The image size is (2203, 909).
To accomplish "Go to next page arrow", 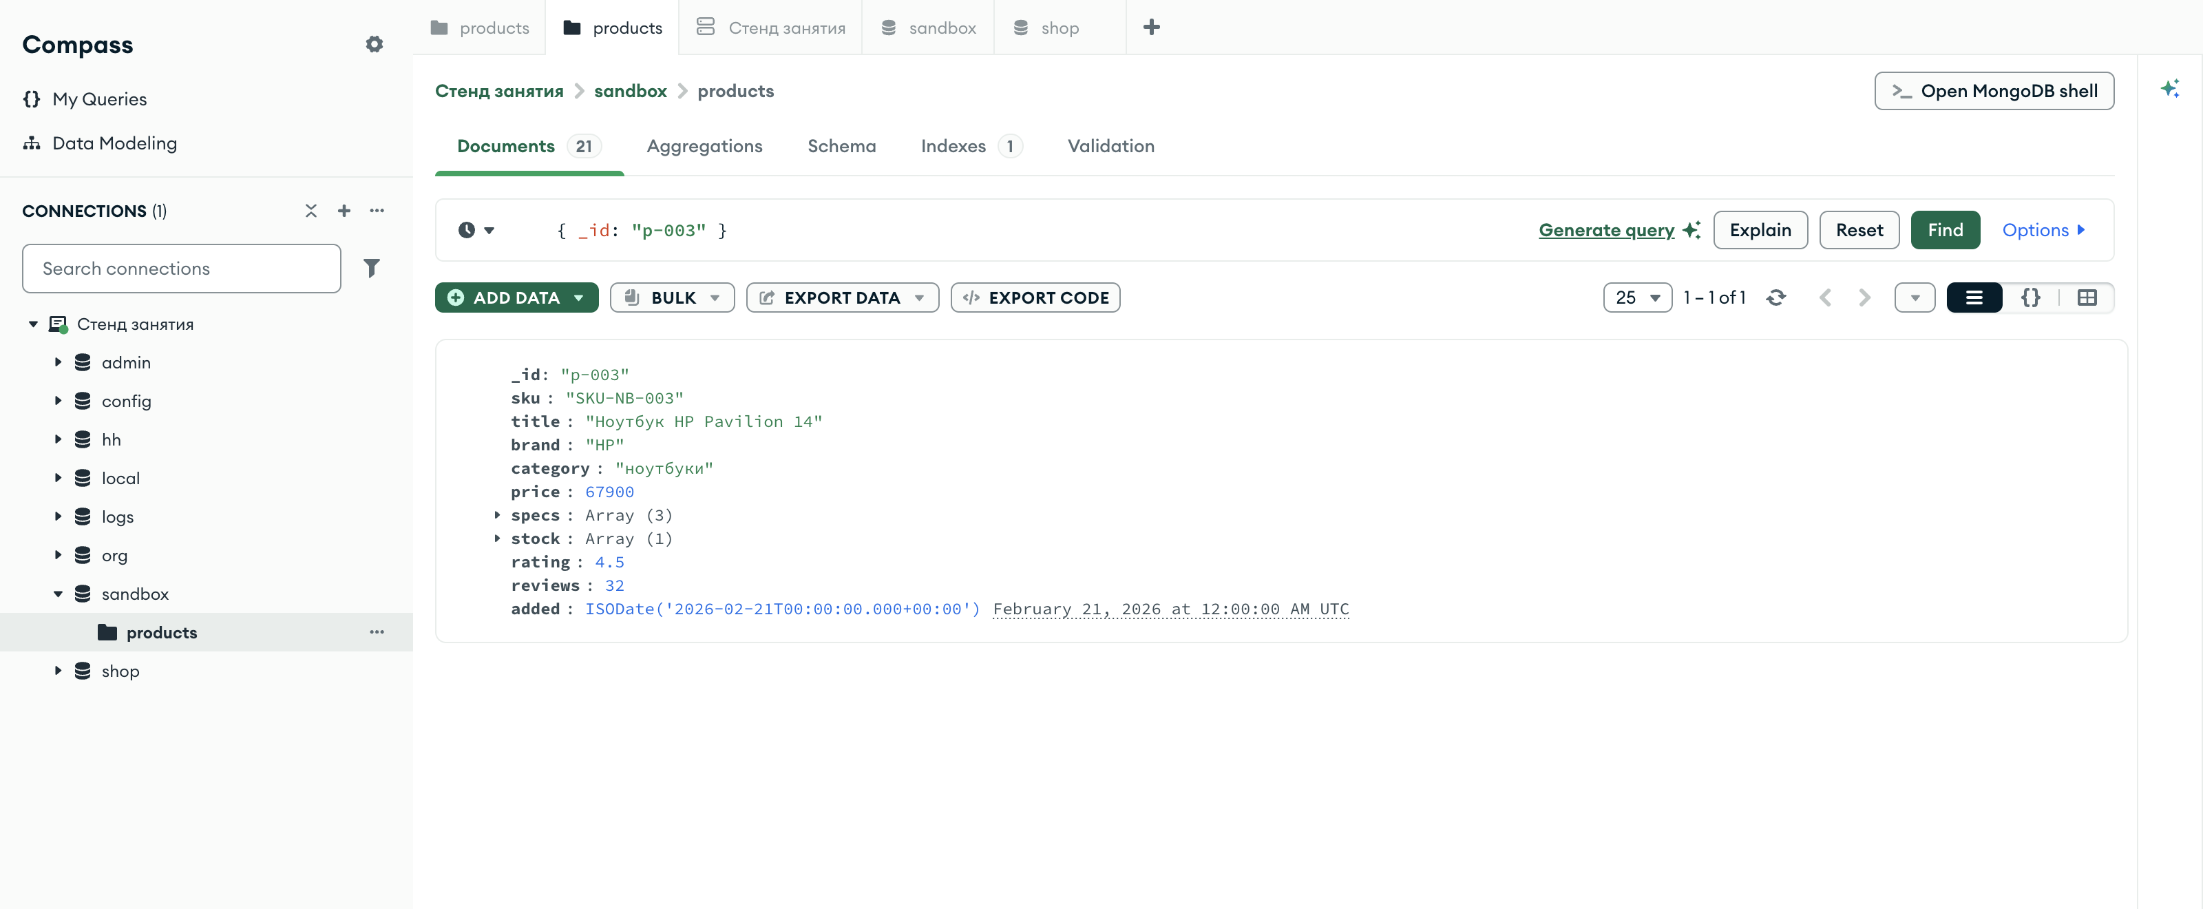I will [x=1864, y=297].
